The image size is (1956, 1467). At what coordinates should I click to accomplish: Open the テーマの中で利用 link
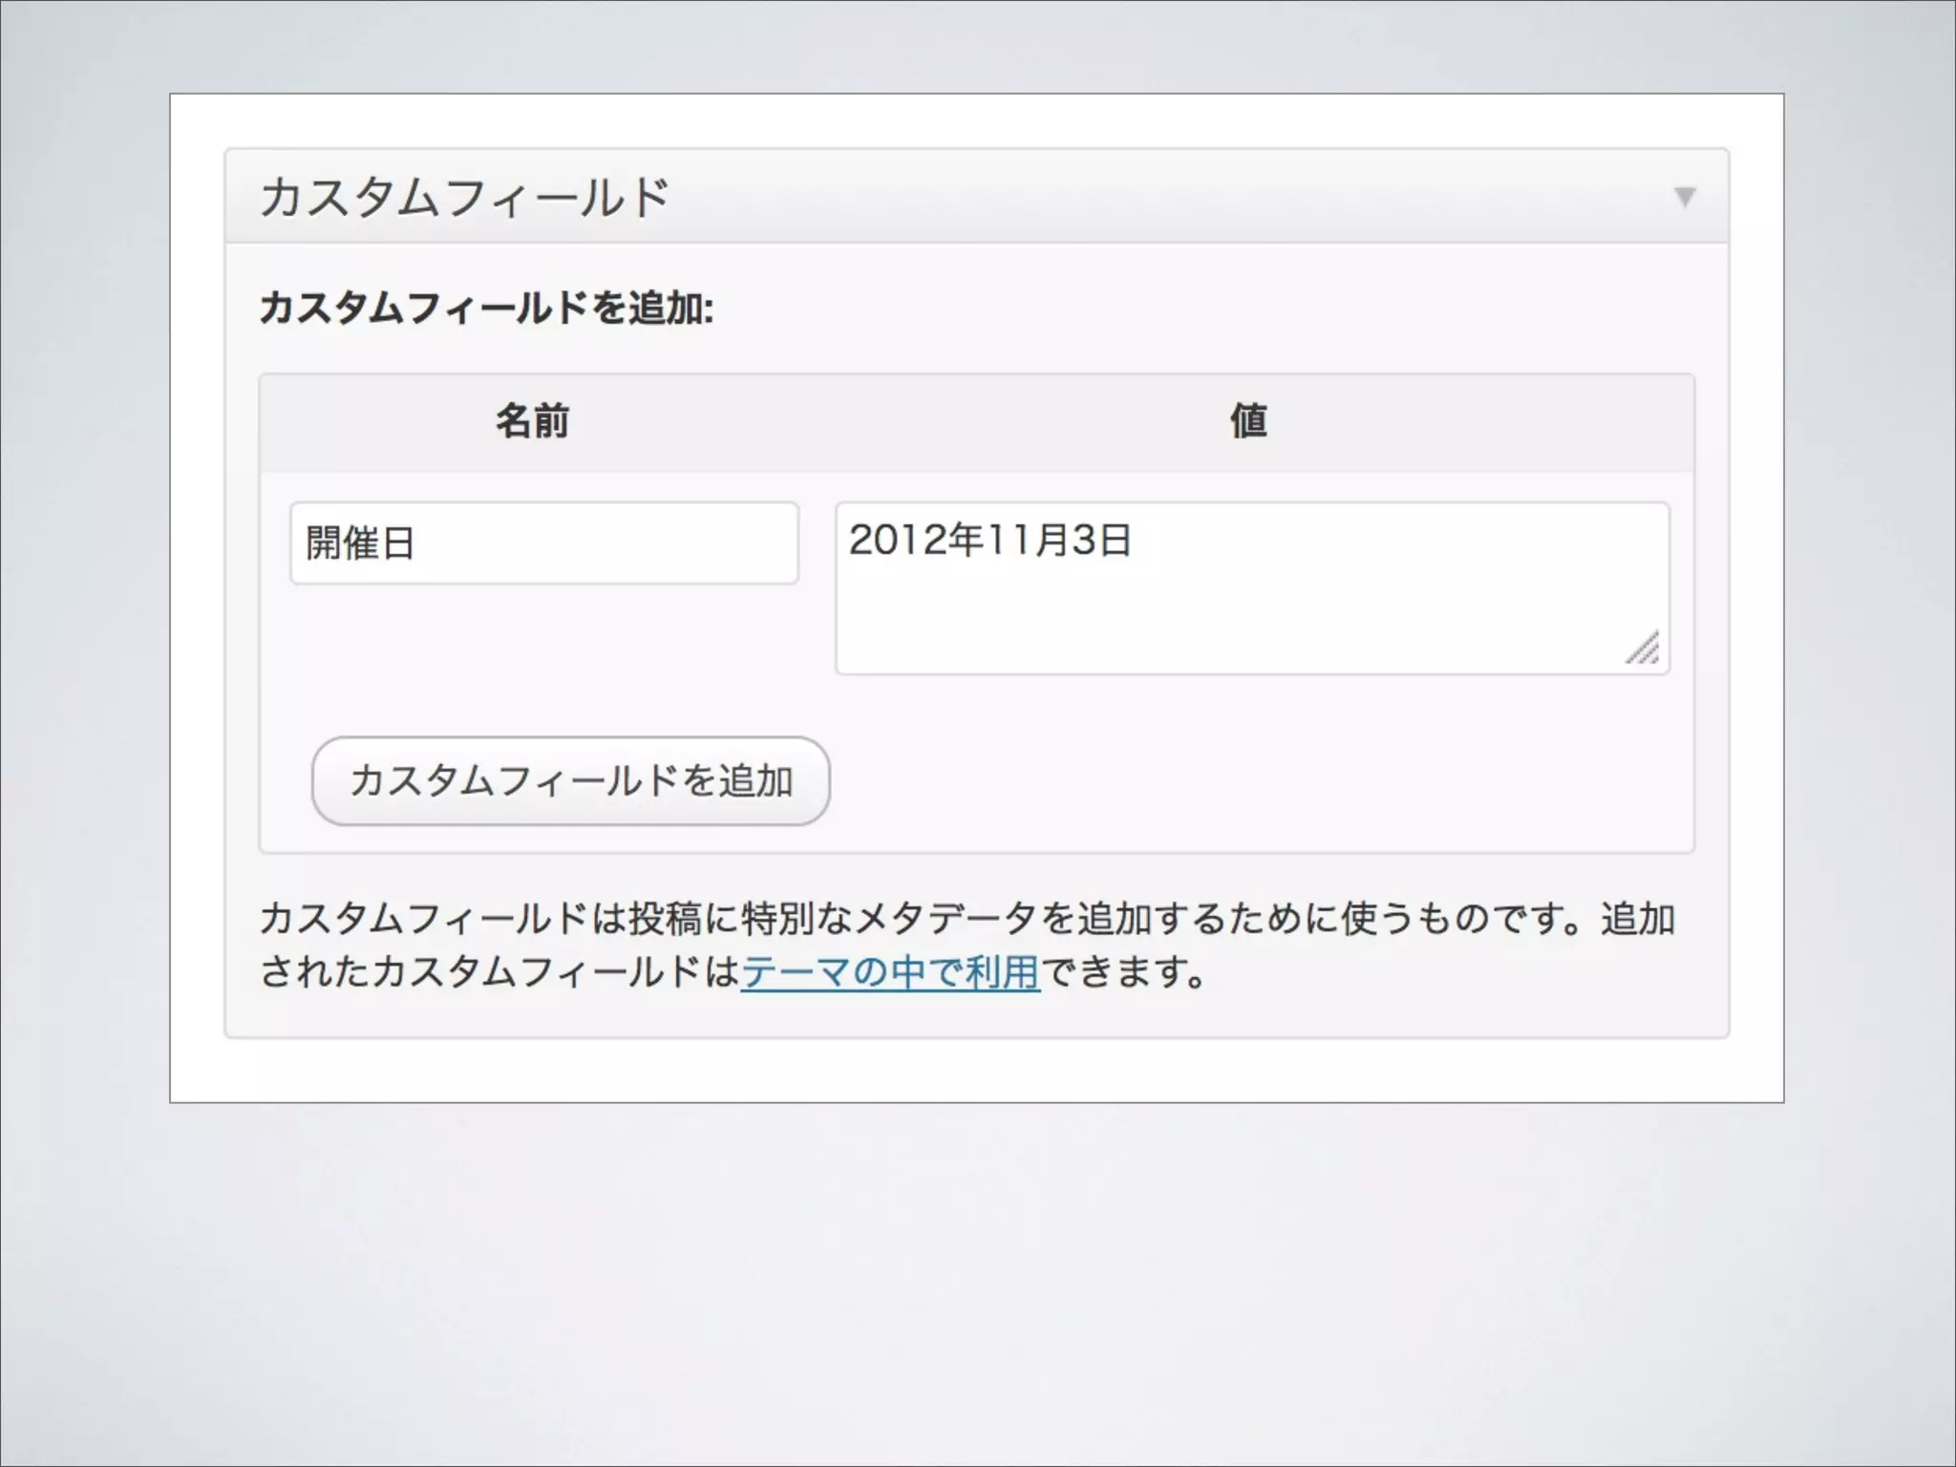[x=889, y=972]
